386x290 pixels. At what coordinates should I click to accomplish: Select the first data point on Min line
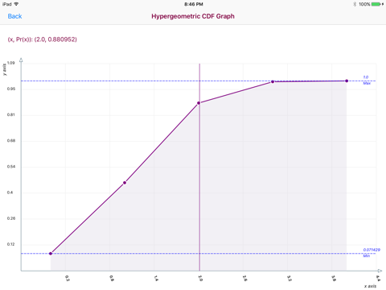[x=51, y=254]
